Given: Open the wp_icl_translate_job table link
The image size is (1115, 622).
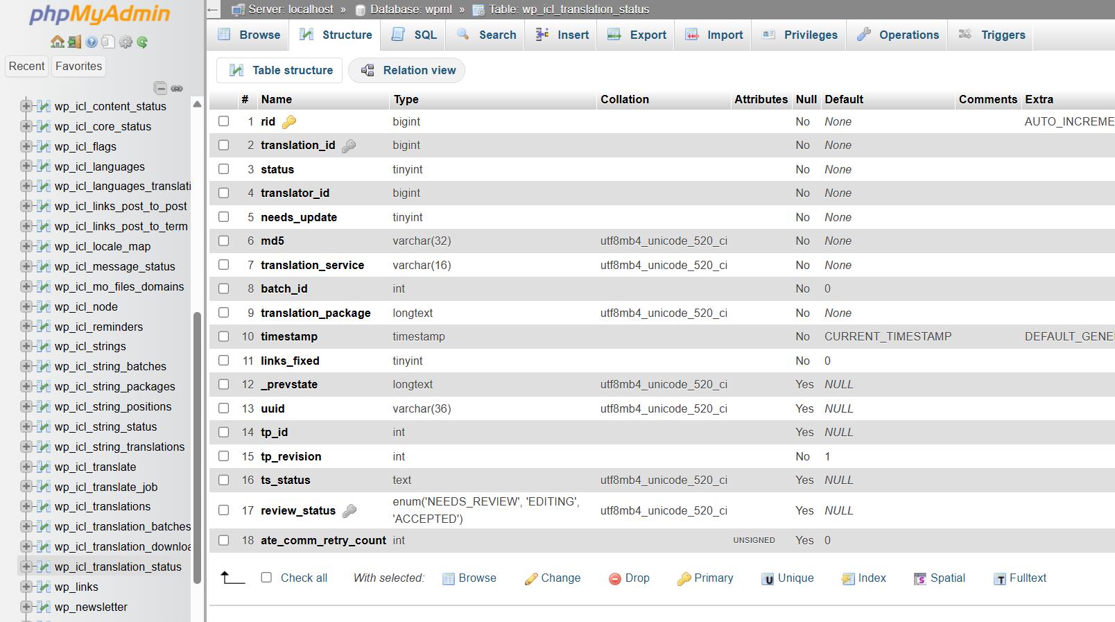Looking at the screenshot, I should 106,487.
